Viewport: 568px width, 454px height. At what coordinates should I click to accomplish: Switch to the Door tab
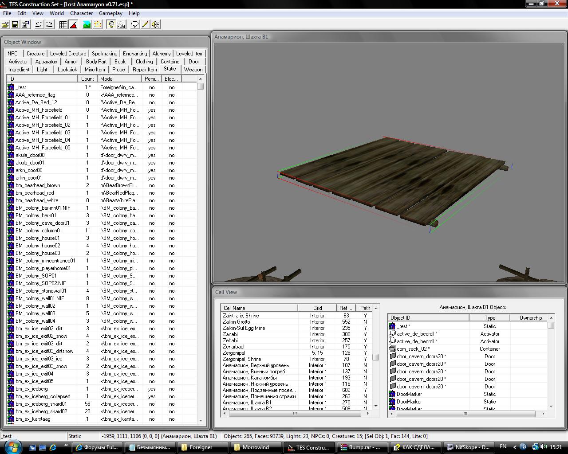click(x=194, y=62)
